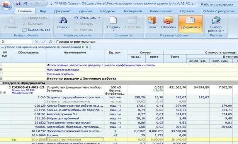Select the Краны башенные resource row

119,106
